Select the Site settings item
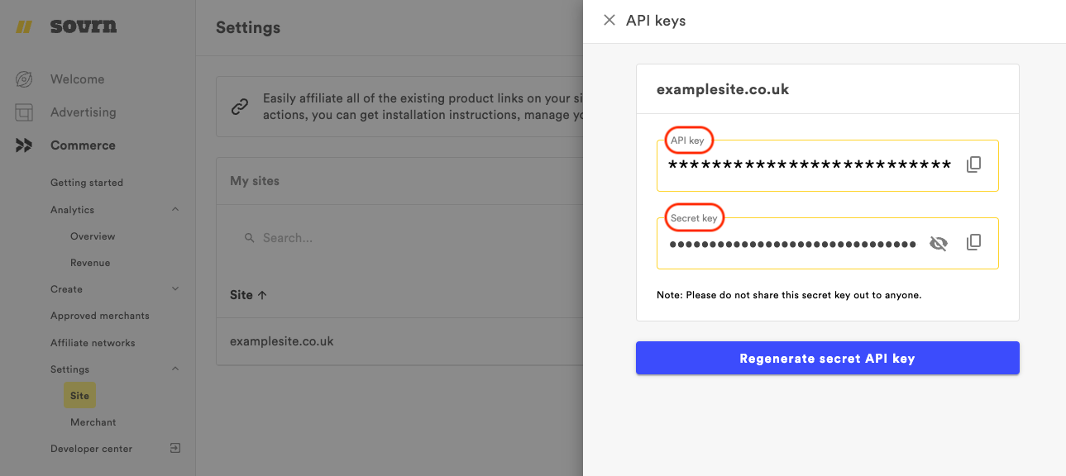The image size is (1066, 476). click(79, 396)
